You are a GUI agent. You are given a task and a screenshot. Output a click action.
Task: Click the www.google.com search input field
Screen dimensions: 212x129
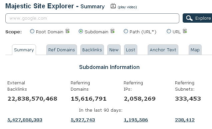click(x=92, y=18)
